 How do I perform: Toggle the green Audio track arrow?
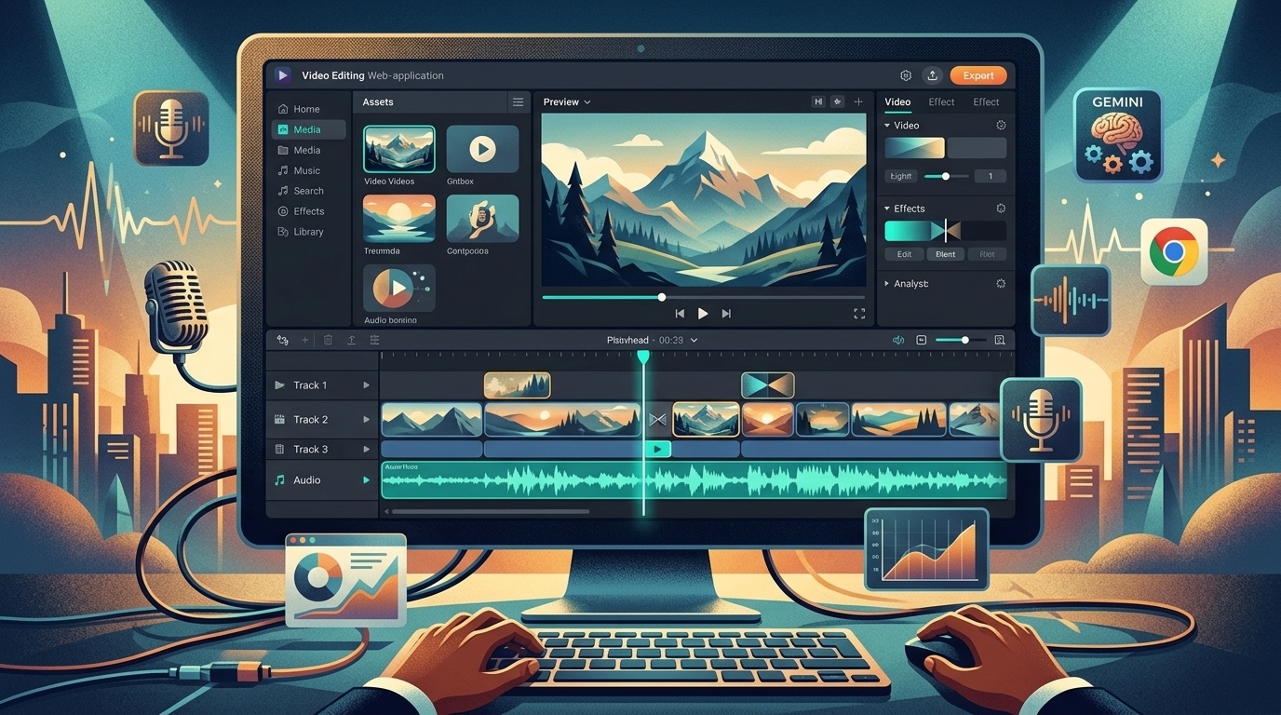(x=367, y=480)
